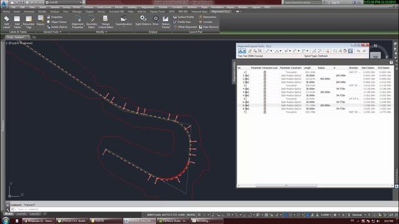Open the Surfaces menu in the menu bar
The width and height of the screenshot is (399, 224).
tap(89, 7)
